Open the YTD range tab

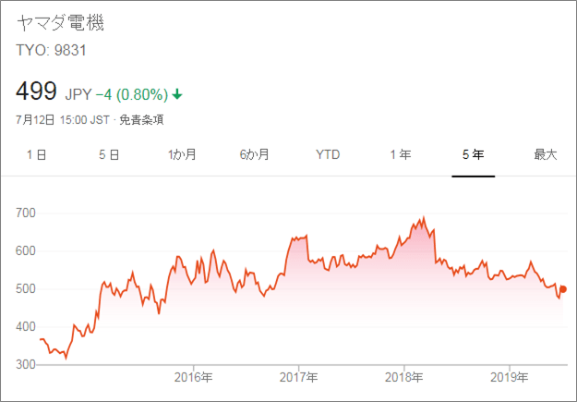[328, 154]
